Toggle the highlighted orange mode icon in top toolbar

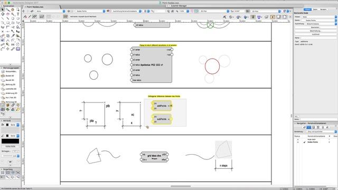(273, 17)
